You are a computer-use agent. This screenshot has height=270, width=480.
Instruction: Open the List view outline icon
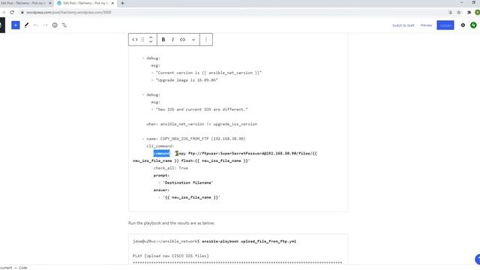(64, 25)
